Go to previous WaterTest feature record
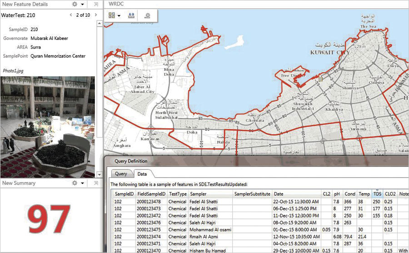The image size is (409, 253). pos(71,15)
